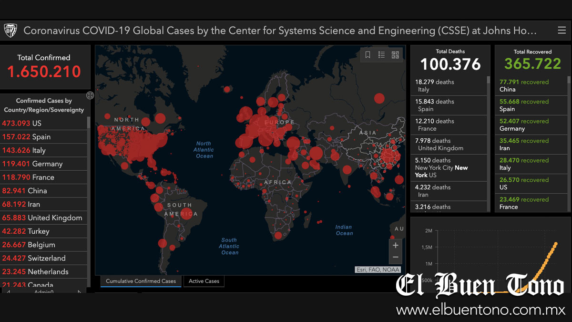Select the 52.407 recovered Germany row
The image size is (572, 322).
click(530, 125)
